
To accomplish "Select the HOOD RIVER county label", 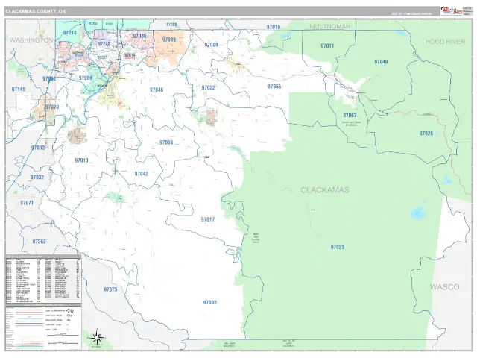I will tap(446, 42).
